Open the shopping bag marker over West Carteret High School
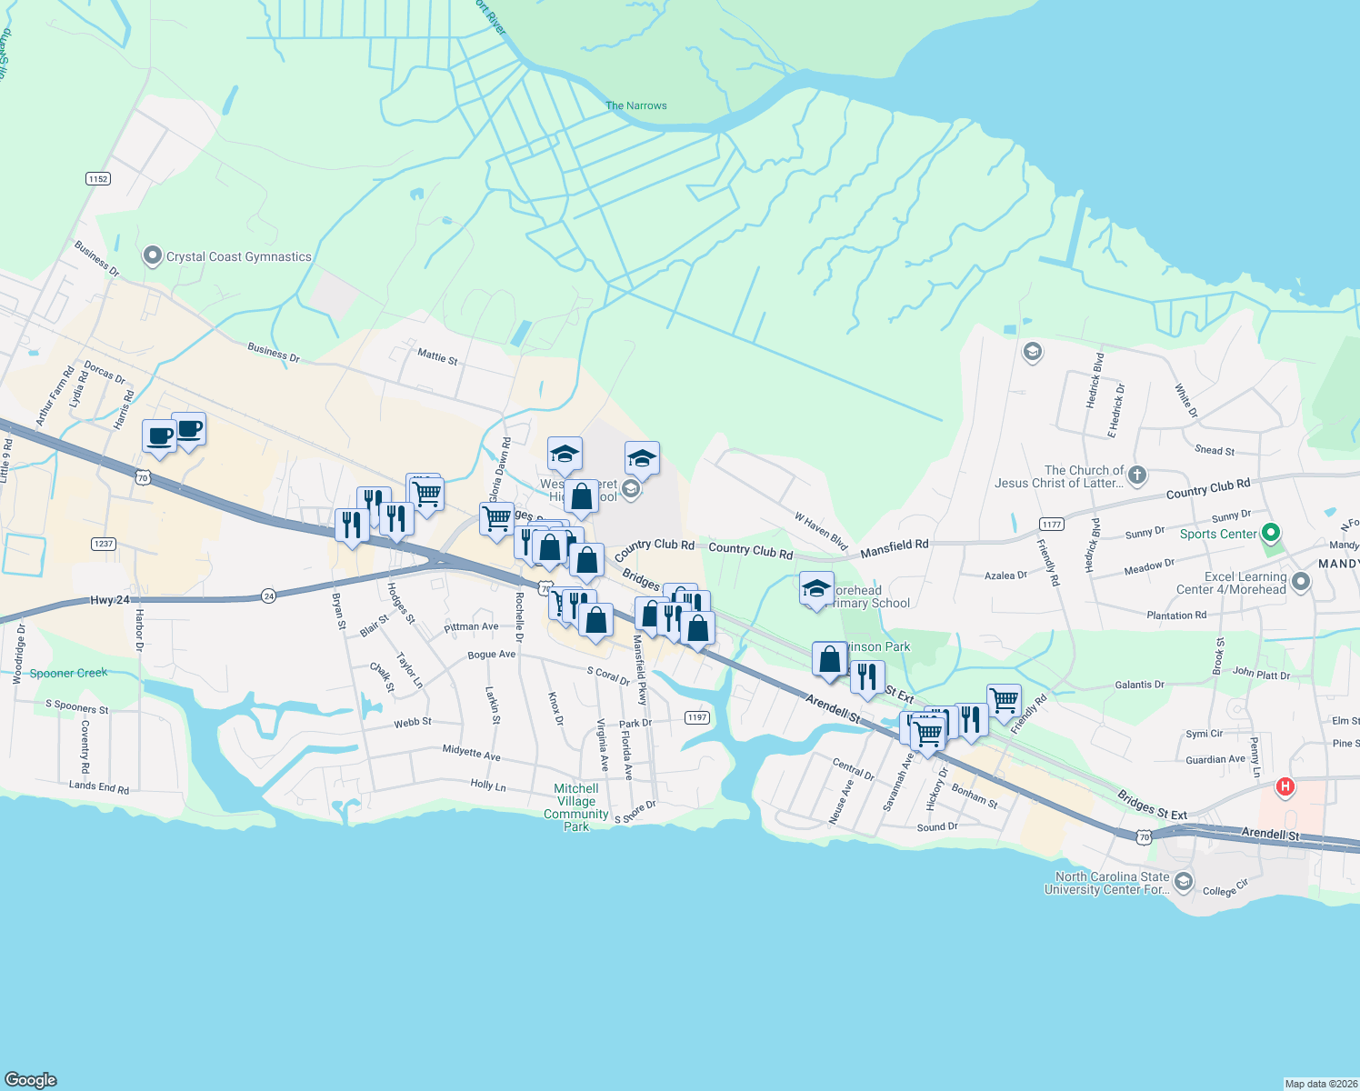1360x1091 pixels. point(582,498)
